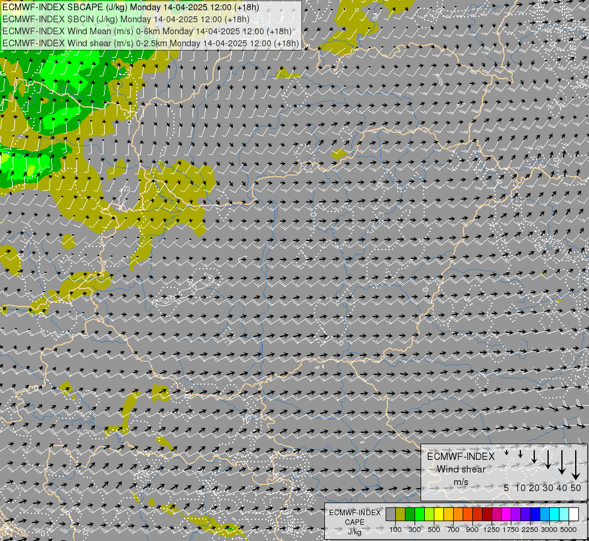
Task: Pick the brick red swatch right of 900
Action: tap(477, 514)
